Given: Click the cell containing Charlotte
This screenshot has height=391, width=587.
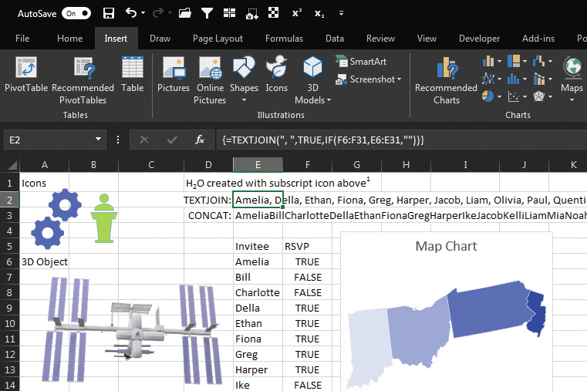Looking at the screenshot, I should [x=258, y=292].
